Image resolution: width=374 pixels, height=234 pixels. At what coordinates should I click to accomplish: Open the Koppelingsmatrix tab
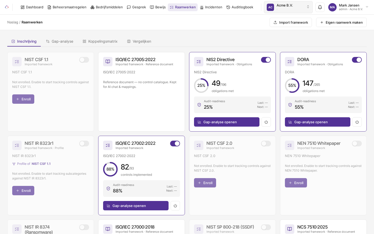100,41
